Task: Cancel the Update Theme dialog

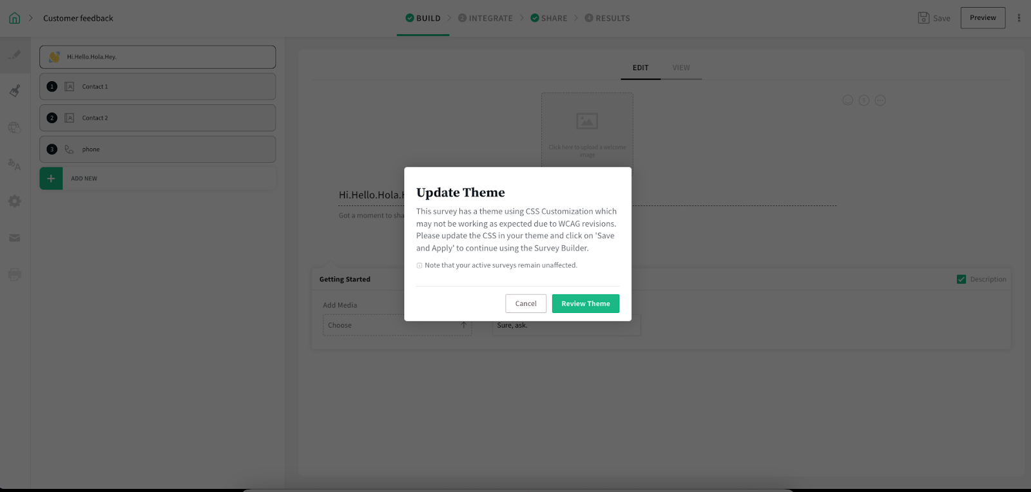Action: [525, 303]
